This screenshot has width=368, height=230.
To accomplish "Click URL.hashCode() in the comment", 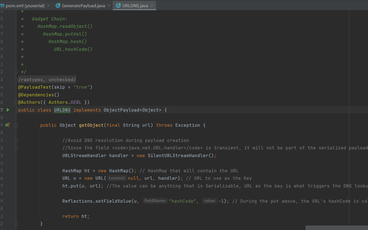I will click(73, 49).
